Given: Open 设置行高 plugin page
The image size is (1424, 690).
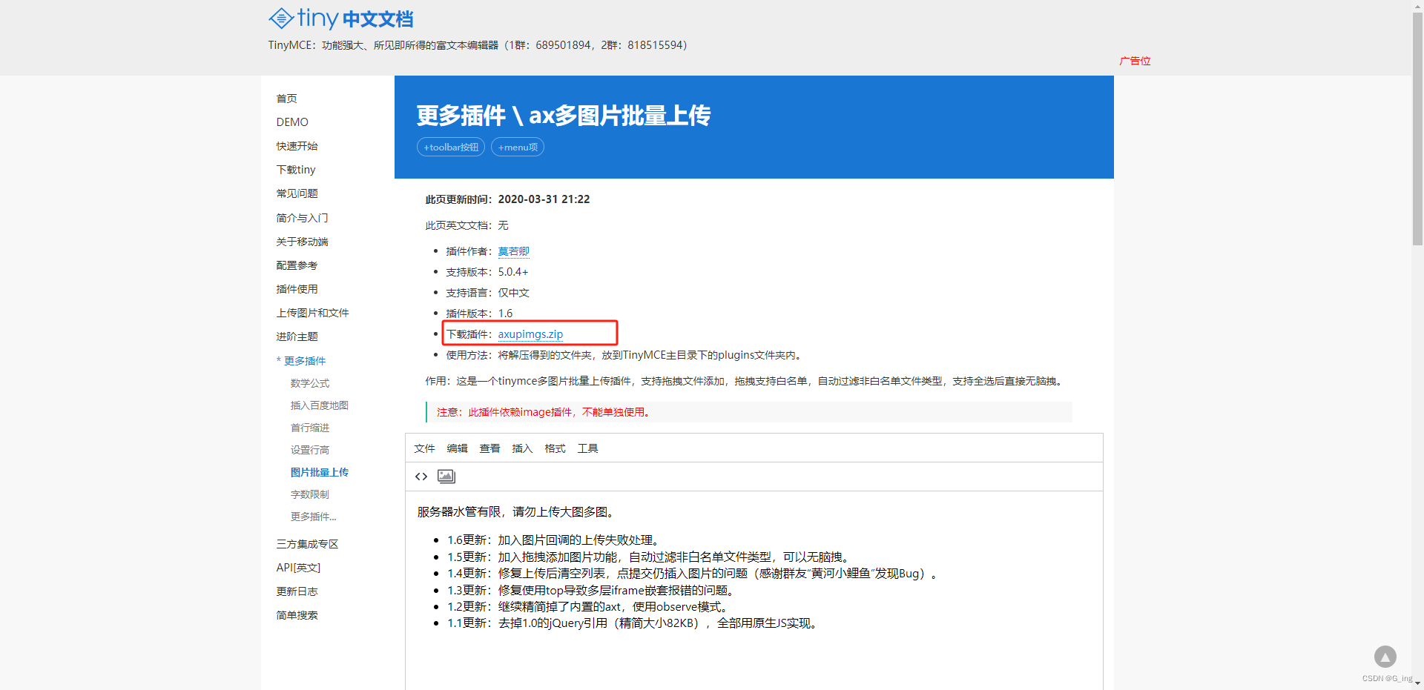Looking at the screenshot, I should pos(310,450).
